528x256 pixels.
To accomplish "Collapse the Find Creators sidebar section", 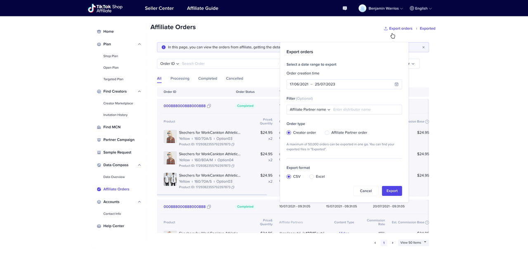I will tap(139, 92).
